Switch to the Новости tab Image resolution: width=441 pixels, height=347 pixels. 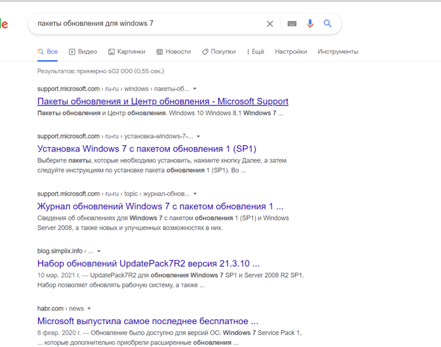tap(174, 52)
